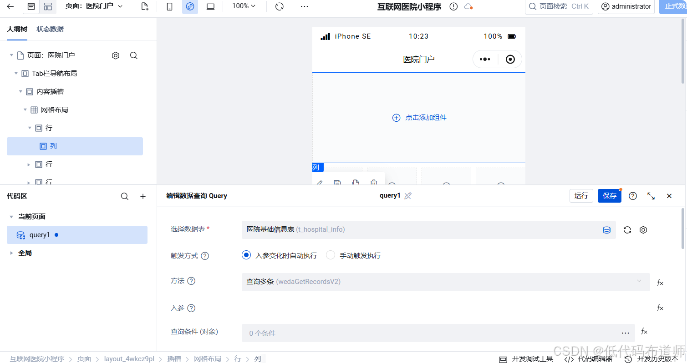Click the refresh canvas icon in top toolbar
Screen dimensions: 687x363
tap(279, 7)
